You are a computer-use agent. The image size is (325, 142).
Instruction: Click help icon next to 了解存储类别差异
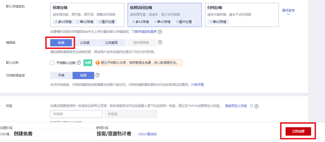tap(160, 32)
